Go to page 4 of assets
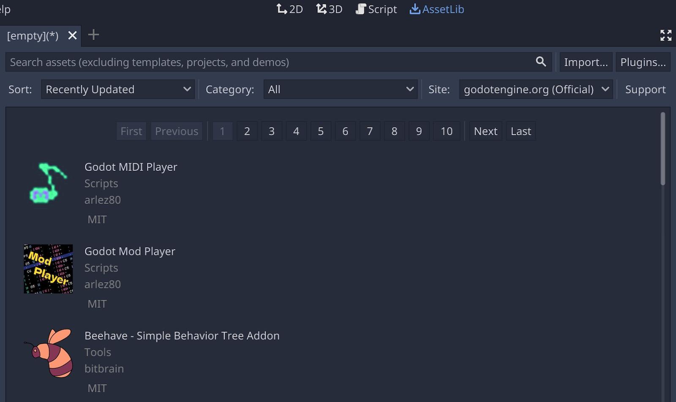Viewport: 676px width, 402px height. [296, 131]
